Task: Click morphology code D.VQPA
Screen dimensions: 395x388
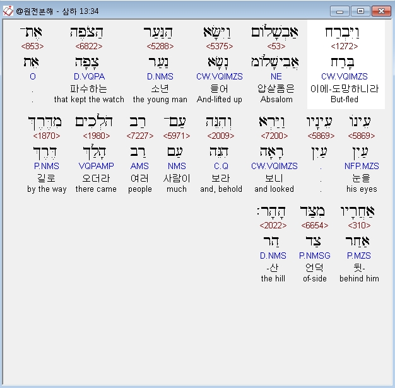Action: coord(89,76)
